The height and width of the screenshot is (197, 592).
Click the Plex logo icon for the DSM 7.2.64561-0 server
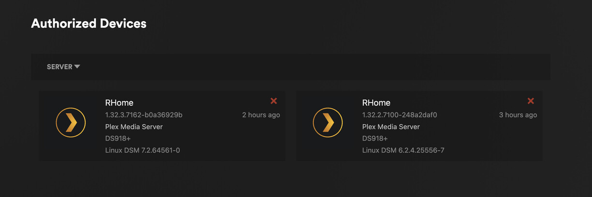(x=71, y=123)
